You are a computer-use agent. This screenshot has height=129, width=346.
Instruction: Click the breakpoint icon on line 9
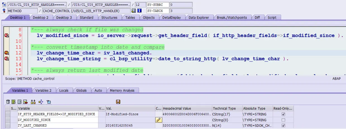pyautogui.click(x=6, y=35)
